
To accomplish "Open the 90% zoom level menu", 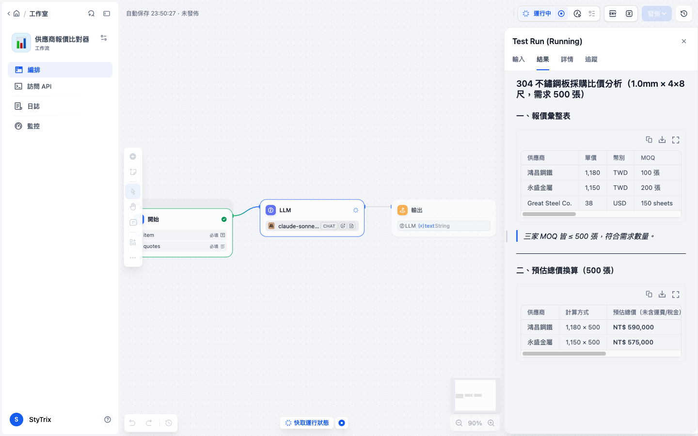I will 475,423.
